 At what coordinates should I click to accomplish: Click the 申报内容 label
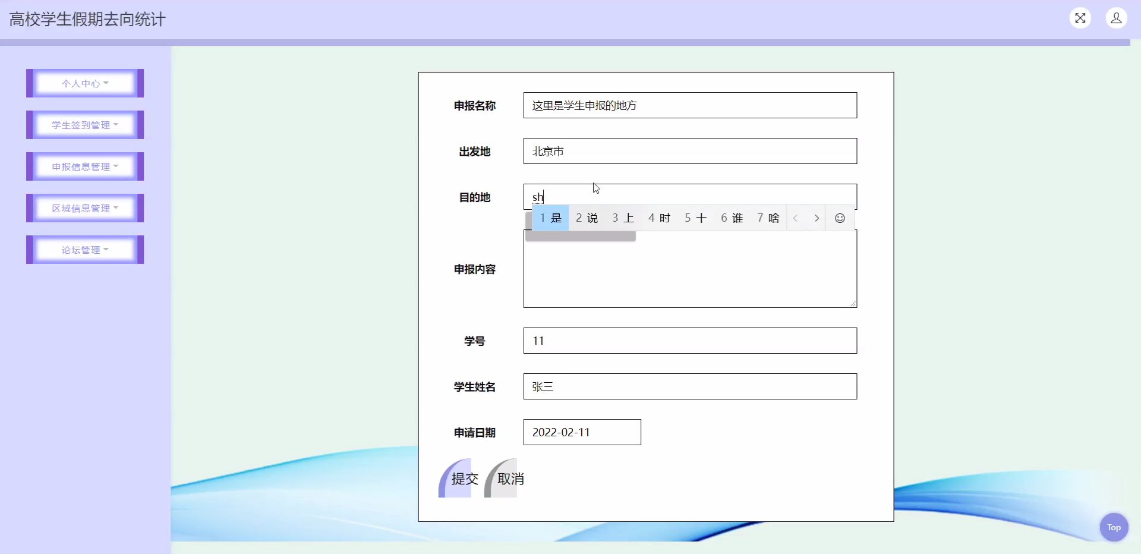click(474, 269)
